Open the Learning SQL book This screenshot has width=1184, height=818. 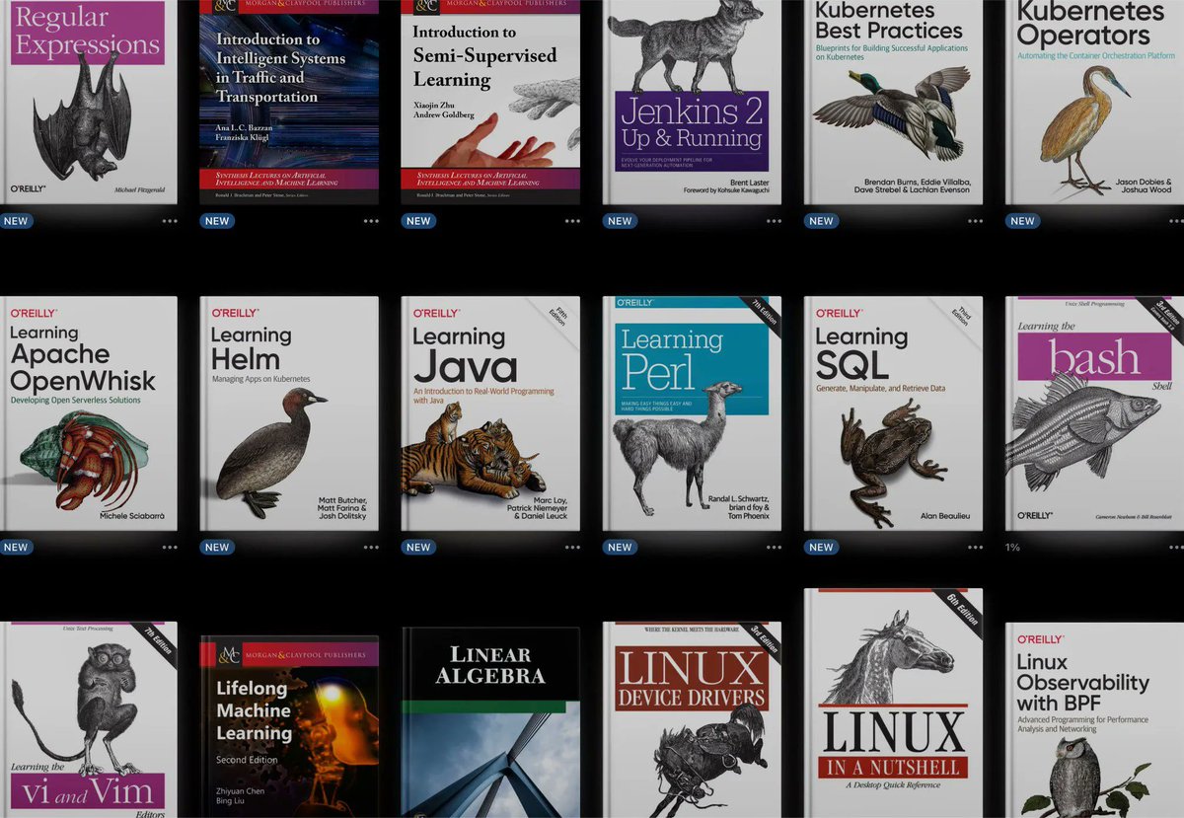pyautogui.click(x=893, y=413)
